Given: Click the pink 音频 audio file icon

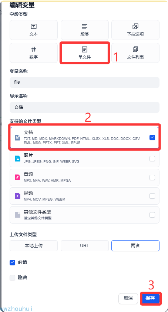Looking at the screenshot, I should (x=17, y=177).
